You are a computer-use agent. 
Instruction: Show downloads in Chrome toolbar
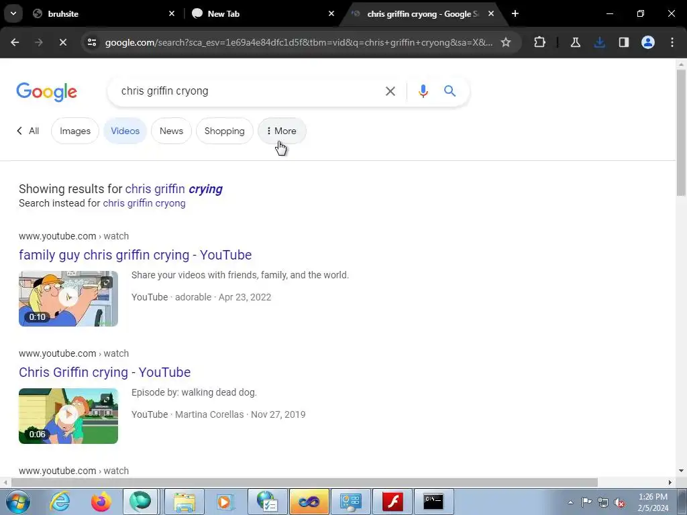click(x=600, y=42)
